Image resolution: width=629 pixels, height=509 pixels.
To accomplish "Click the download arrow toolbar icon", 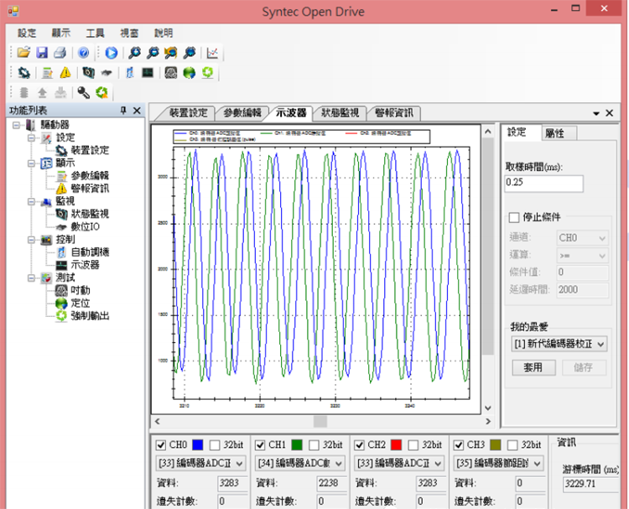I will [x=60, y=92].
